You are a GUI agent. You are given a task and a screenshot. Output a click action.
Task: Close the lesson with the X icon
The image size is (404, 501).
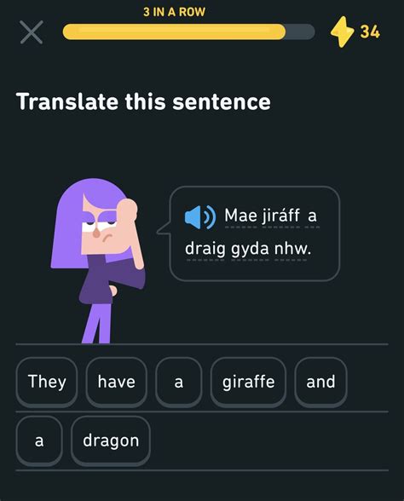(x=32, y=32)
